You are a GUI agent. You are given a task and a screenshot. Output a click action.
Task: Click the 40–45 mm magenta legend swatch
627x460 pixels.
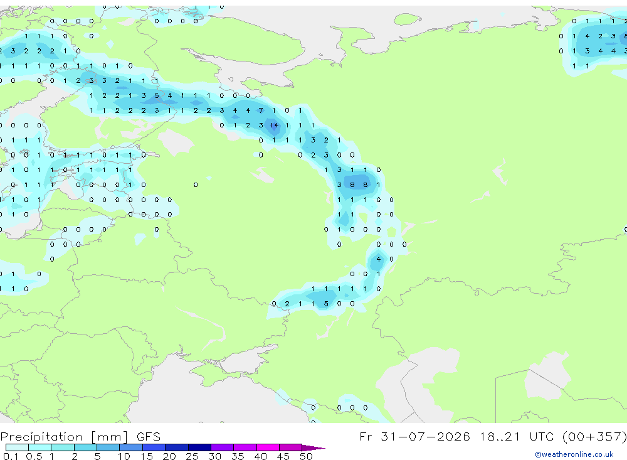click(268, 447)
